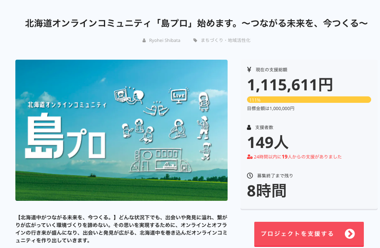The image size is (380, 248).
Task: Click the red users icon near 24時間以内
Action: [x=250, y=157]
